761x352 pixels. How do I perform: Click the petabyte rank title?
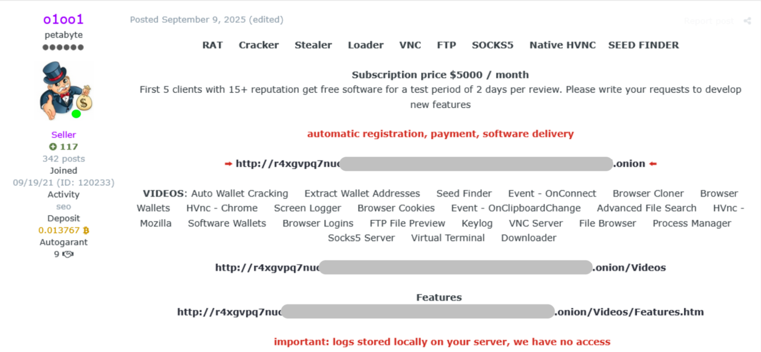pos(64,35)
